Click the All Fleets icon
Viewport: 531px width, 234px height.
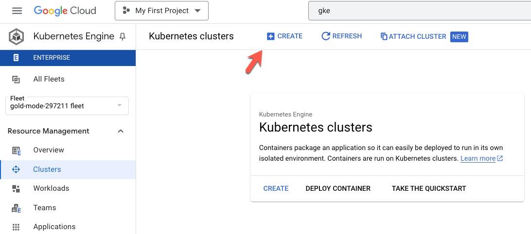pyautogui.click(x=16, y=80)
